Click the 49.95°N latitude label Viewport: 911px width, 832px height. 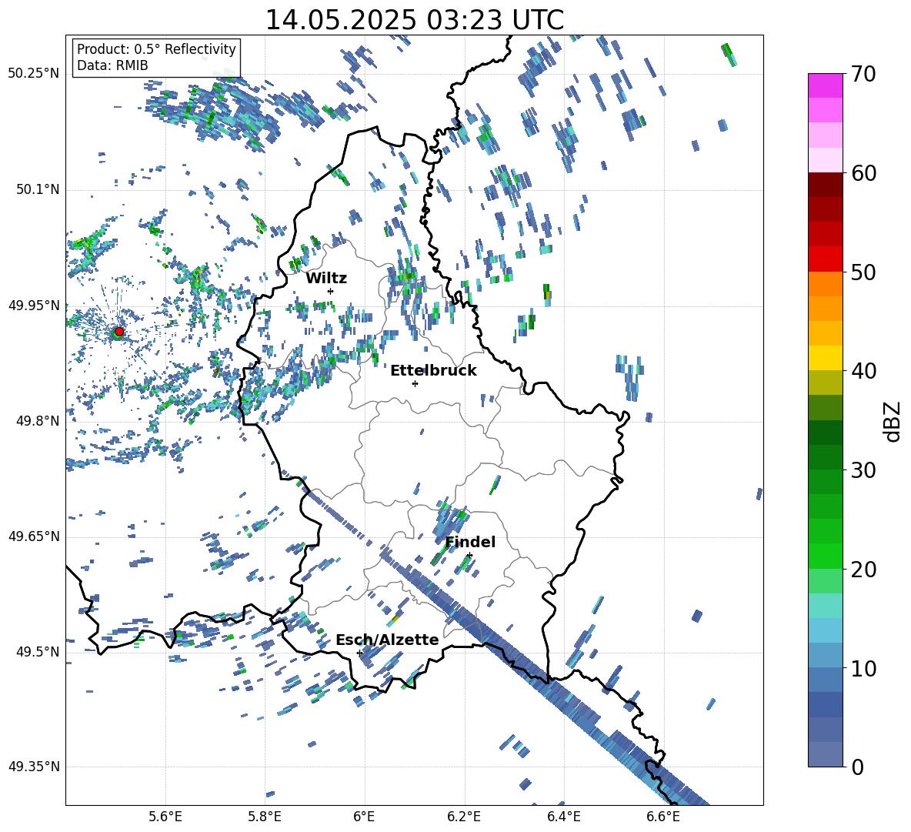pos(34,306)
